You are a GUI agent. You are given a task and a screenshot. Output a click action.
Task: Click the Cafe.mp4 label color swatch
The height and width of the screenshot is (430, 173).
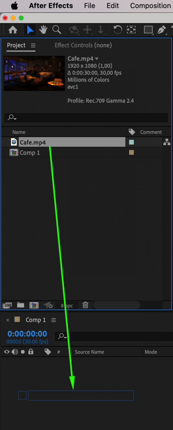point(131,142)
